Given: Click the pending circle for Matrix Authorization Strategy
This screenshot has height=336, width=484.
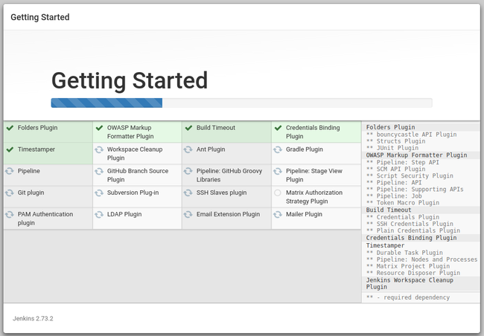Looking at the screenshot, I should [278, 193].
